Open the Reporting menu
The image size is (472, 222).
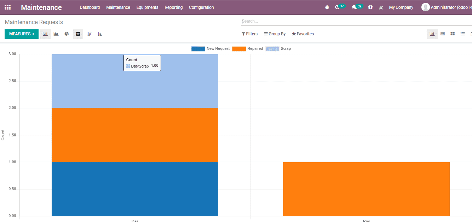(173, 7)
